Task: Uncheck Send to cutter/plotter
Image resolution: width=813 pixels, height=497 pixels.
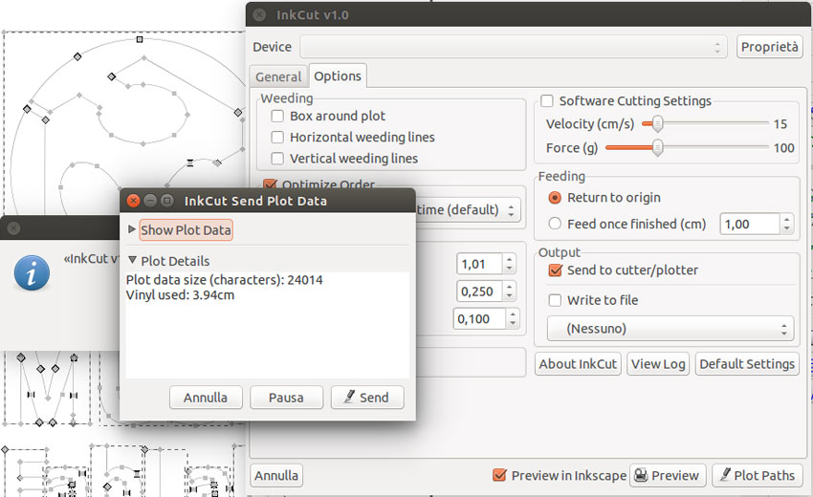Action: pos(556,270)
